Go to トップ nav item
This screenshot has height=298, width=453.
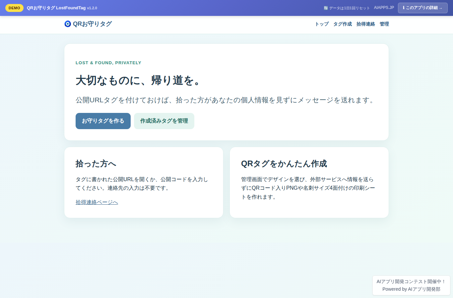pos(322,24)
